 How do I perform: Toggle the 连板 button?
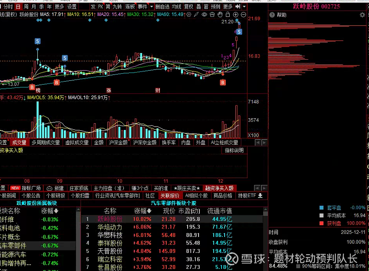coord(130,7)
